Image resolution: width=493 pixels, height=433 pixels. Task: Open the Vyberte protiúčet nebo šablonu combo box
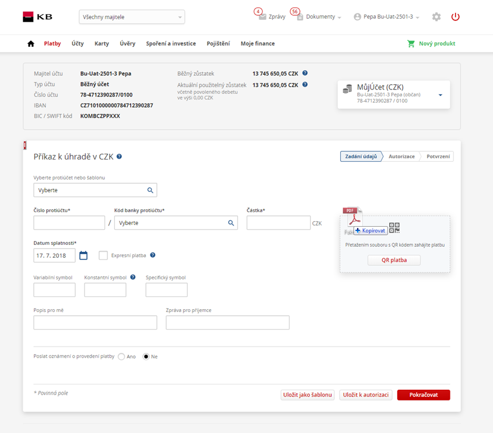coord(95,190)
